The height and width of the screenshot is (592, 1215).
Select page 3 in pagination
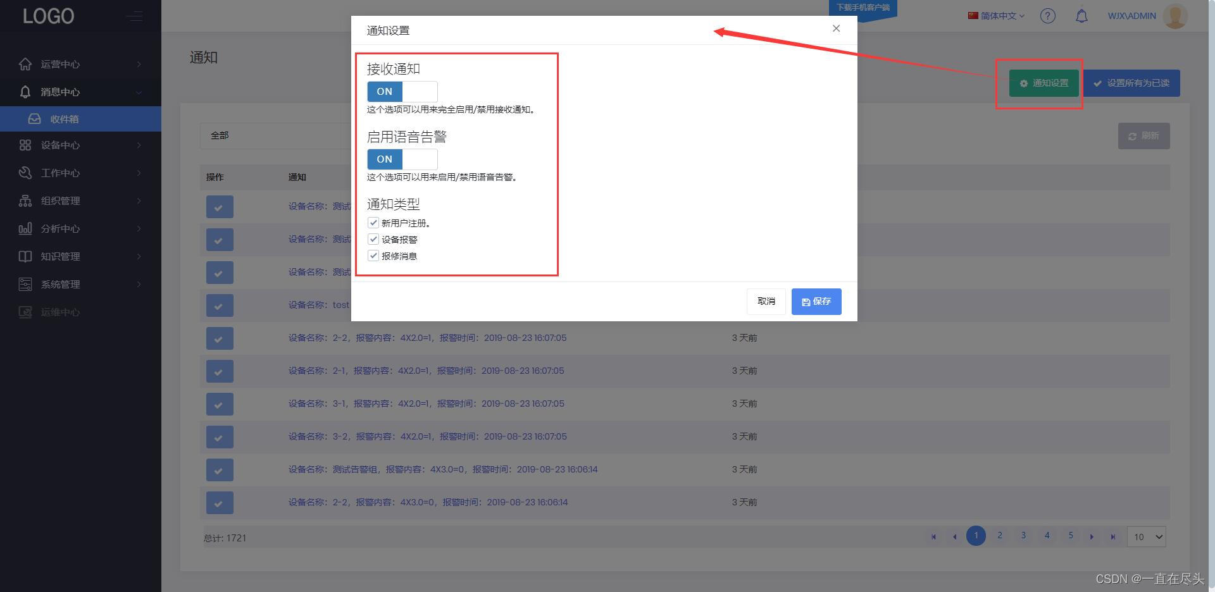pos(1023,536)
